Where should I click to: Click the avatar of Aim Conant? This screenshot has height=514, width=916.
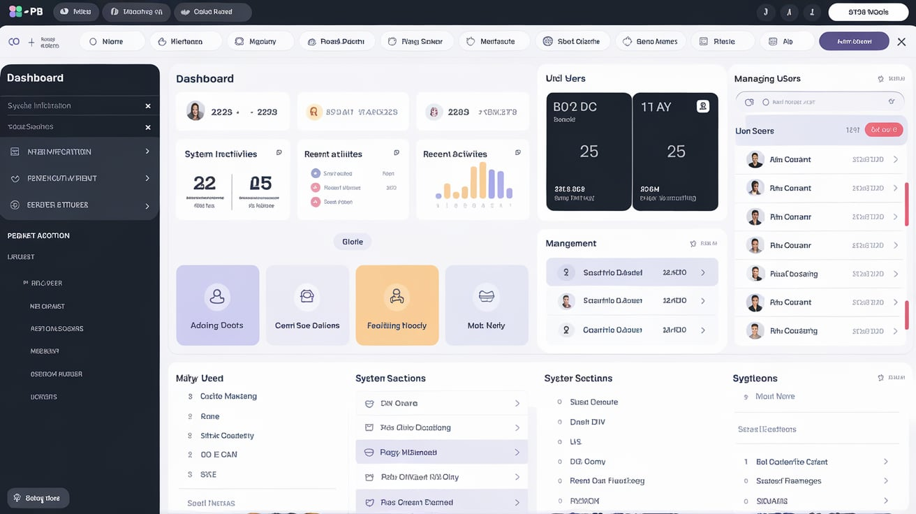(x=755, y=159)
